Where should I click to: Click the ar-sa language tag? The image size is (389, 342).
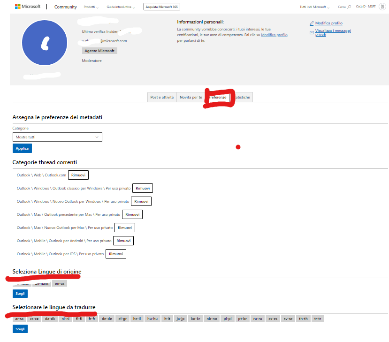tap(19, 319)
